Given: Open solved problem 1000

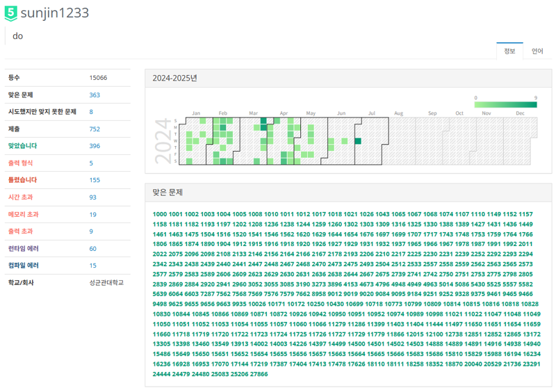Looking at the screenshot, I should click(159, 214).
